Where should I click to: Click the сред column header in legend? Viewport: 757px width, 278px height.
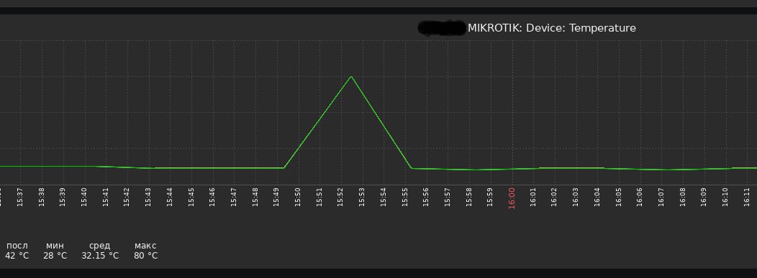pos(99,246)
